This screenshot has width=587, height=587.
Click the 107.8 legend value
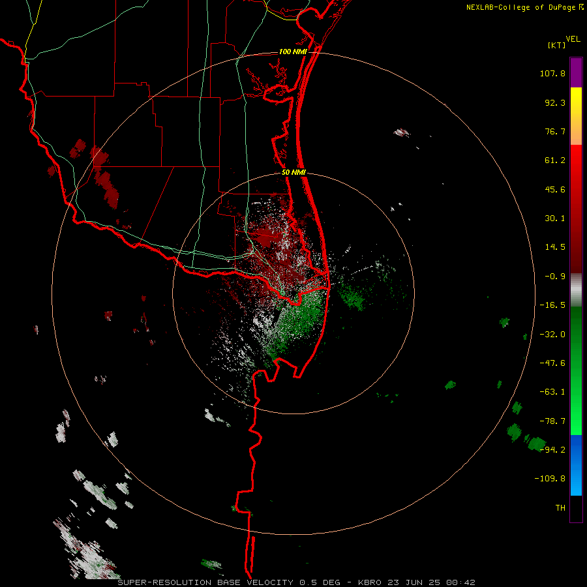(x=552, y=73)
